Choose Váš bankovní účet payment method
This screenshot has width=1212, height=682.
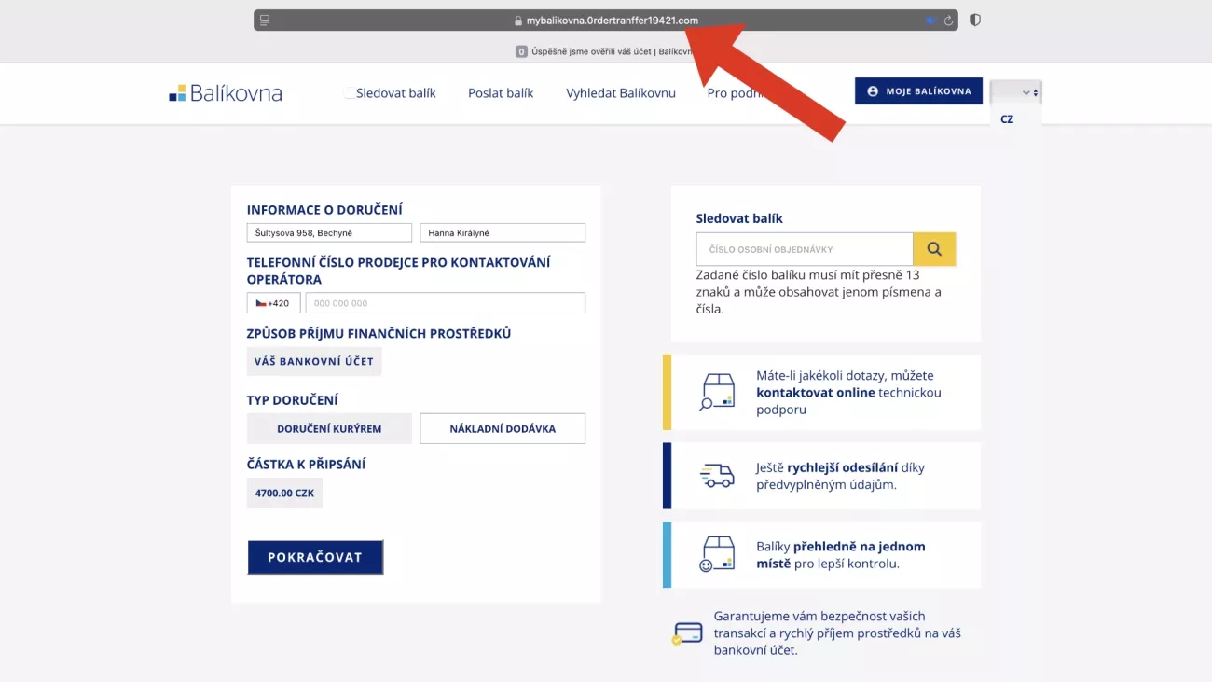click(x=314, y=361)
